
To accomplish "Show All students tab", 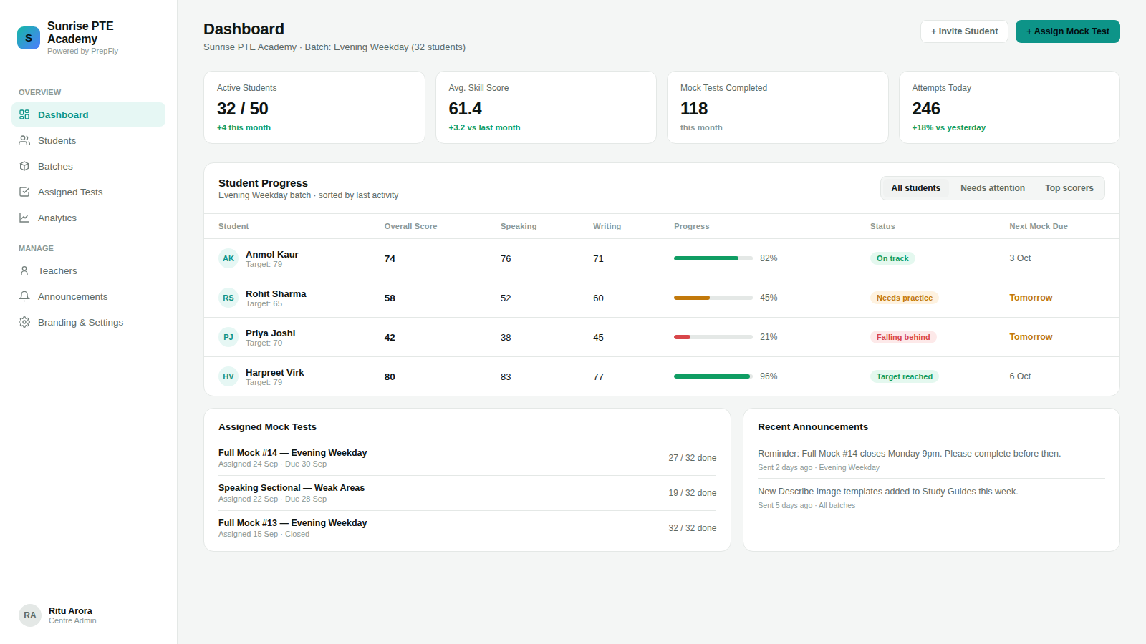I will (x=916, y=188).
